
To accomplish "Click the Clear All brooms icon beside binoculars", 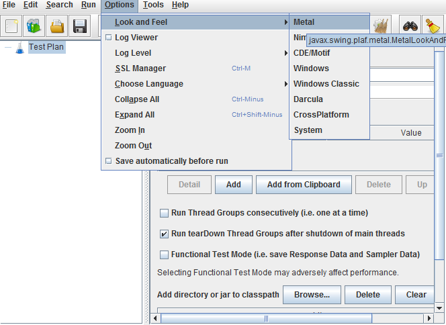I will click(x=382, y=27).
